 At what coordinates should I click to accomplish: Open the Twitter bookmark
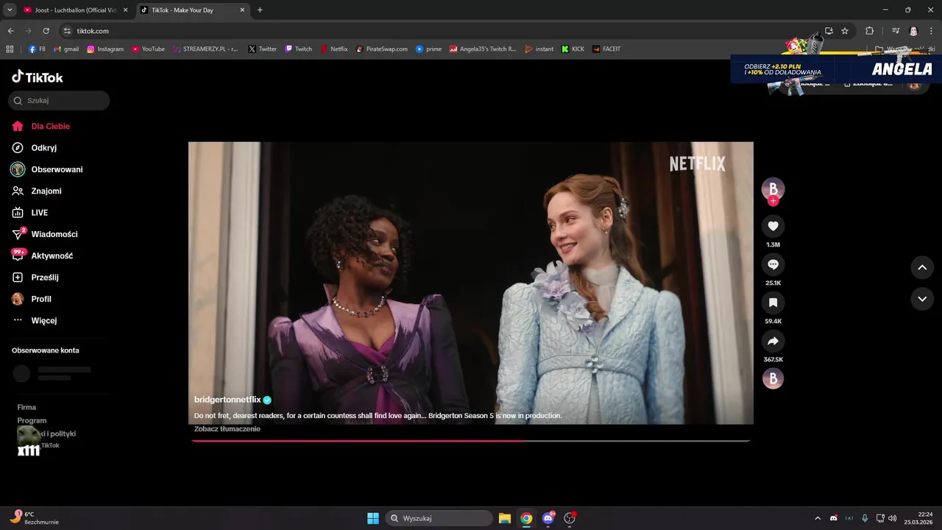pyautogui.click(x=263, y=49)
